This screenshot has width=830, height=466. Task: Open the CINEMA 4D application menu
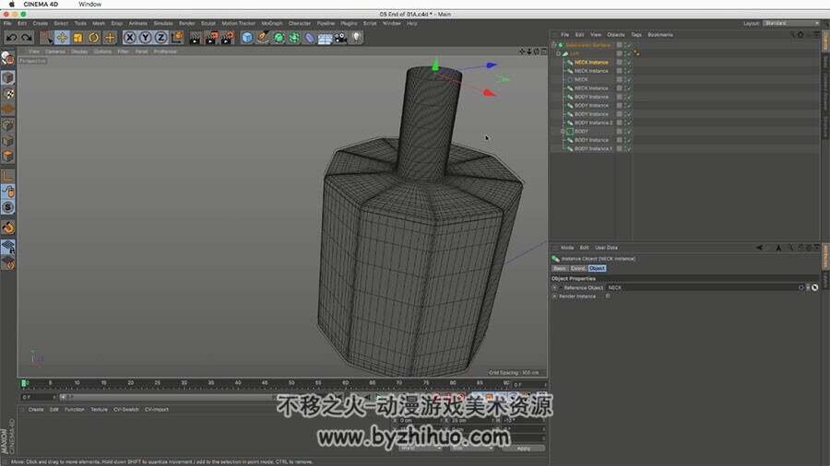[41, 5]
